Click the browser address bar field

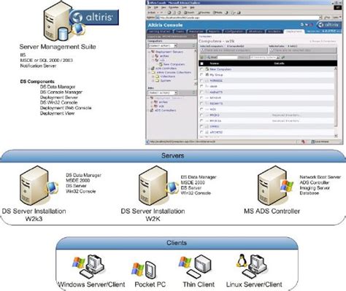[x=239, y=18]
